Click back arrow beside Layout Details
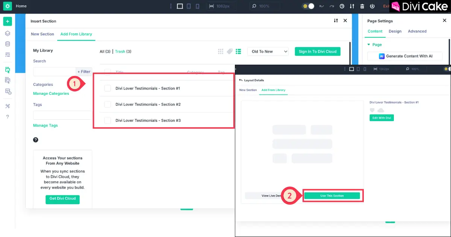 click(241, 80)
